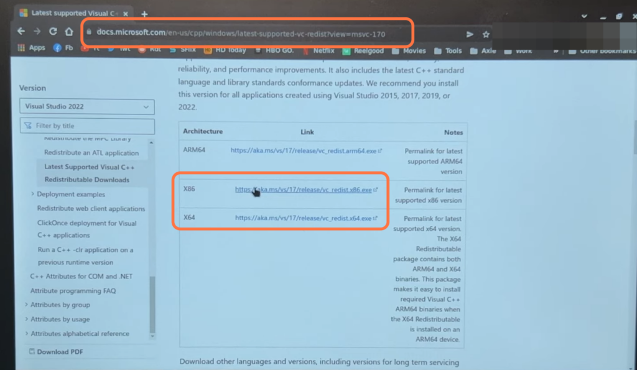
Task: Click the X64 architecture cell
Action: pos(189,217)
